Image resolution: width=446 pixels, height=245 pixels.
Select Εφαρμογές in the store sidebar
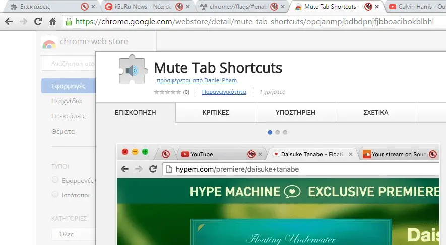68,86
